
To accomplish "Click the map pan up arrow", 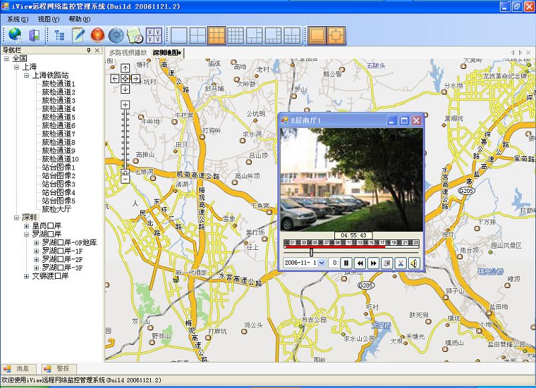I will tap(125, 68).
